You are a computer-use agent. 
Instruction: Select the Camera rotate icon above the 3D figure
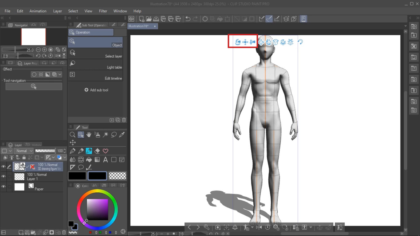pyautogui.click(x=238, y=42)
